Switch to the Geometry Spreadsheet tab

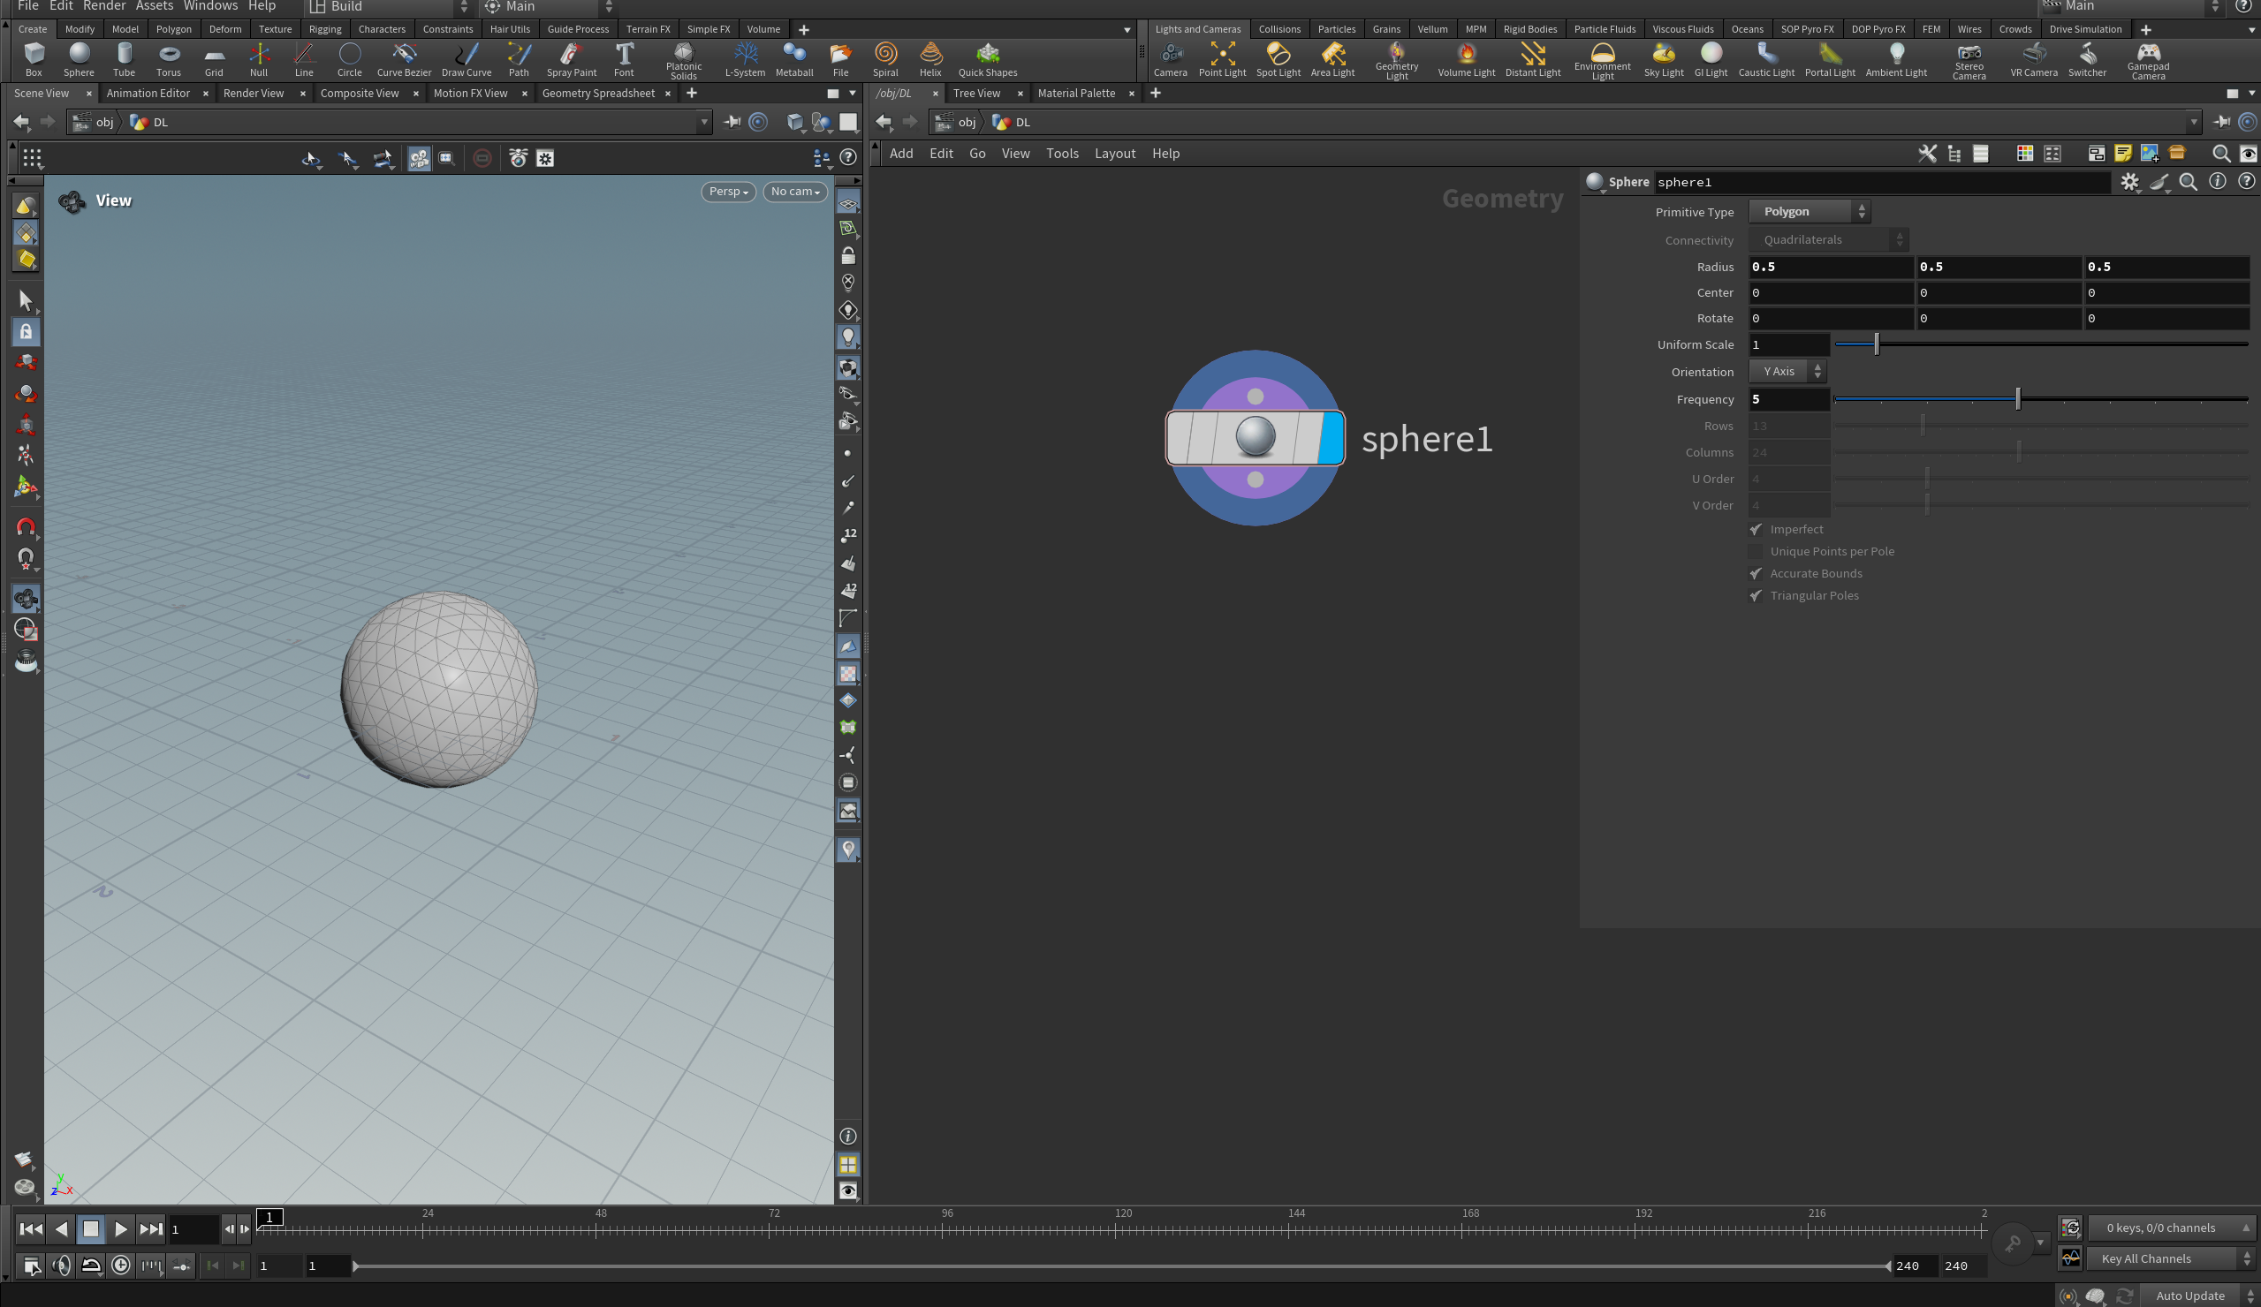point(597,94)
